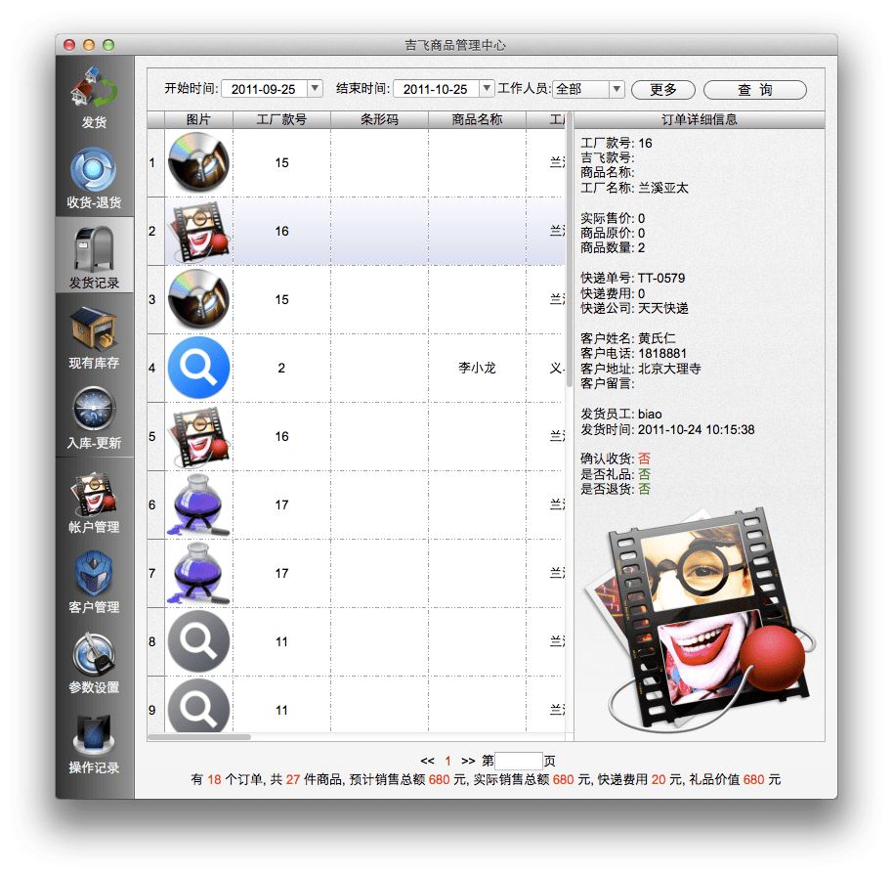Select the film reel thumbnail in row 2

[198, 231]
